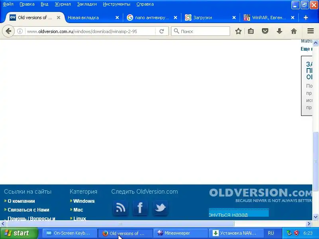The height and width of the screenshot is (239, 319).
Task: Open the Инструменты menu
Action: [116, 4]
